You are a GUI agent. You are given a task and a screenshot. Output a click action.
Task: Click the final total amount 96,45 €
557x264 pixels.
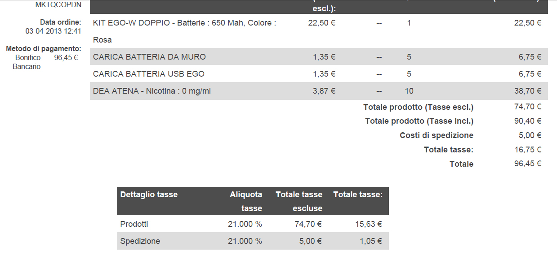tap(528, 164)
